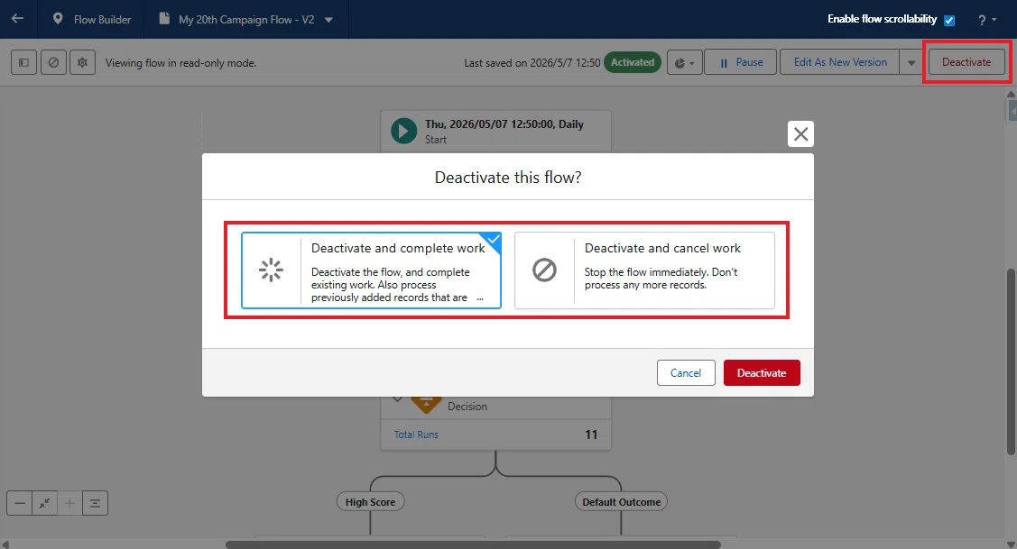Click the auto-layout lines icon
This screenshot has width=1017, height=549.
click(x=95, y=503)
